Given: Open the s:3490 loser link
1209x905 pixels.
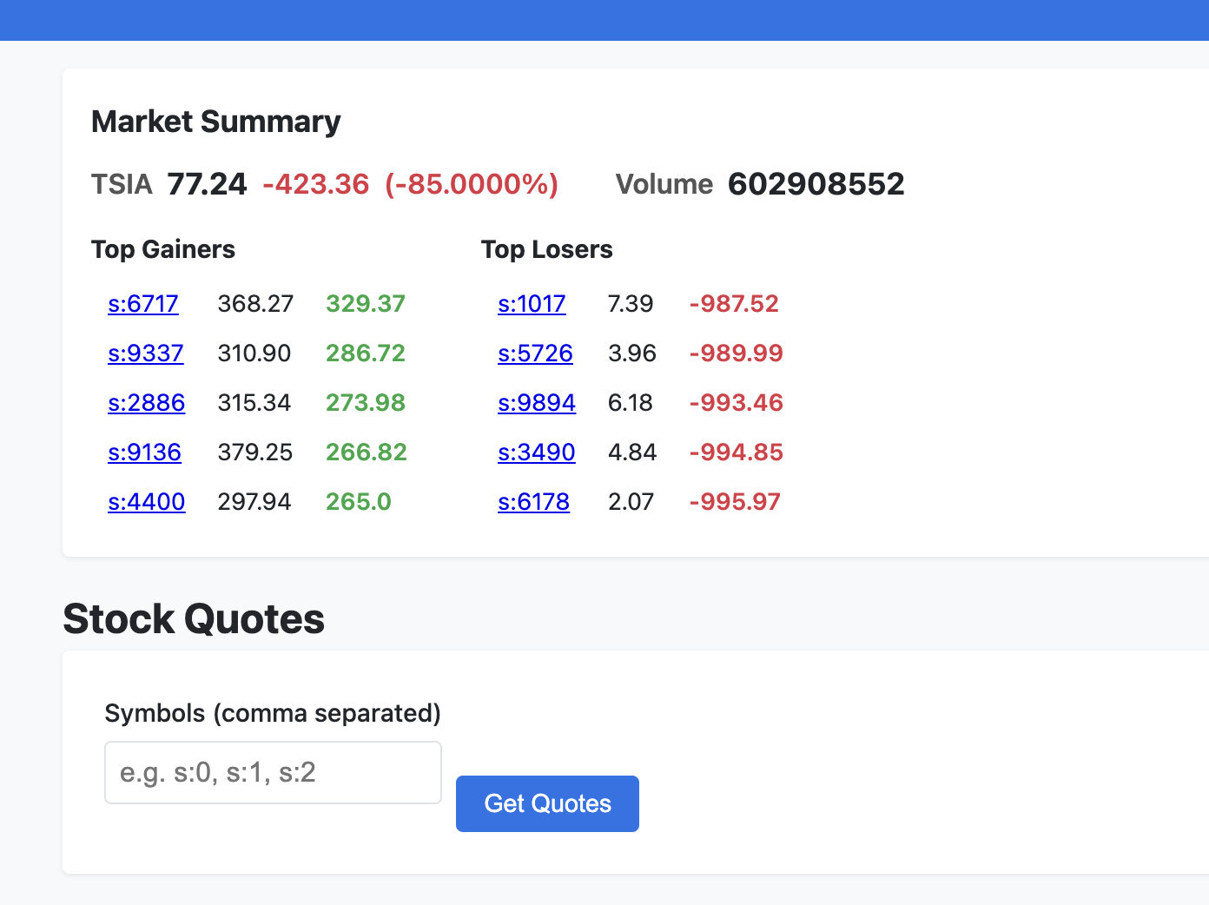Looking at the screenshot, I should pos(536,452).
